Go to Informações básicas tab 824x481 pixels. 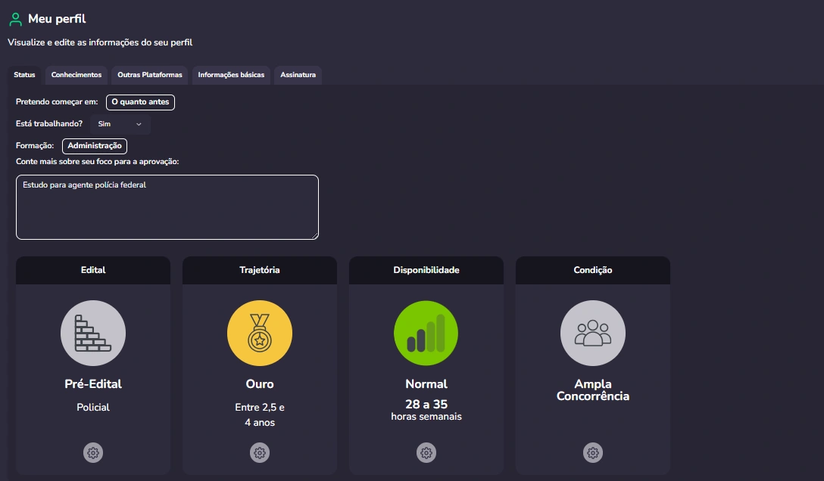[231, 75]
